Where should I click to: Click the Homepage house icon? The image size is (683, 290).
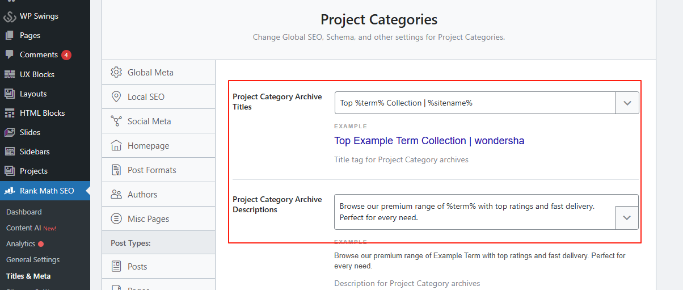tap(116, 146)
